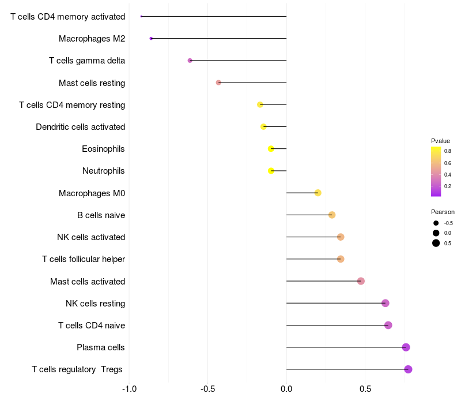Click the -0.5 x-axis tick label

[208, 389]
